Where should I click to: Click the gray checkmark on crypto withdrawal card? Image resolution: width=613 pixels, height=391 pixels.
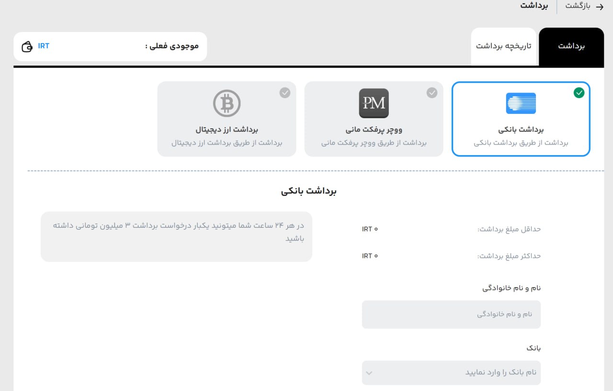pos(285,93)
